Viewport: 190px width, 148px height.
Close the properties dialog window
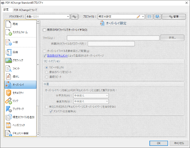click(187, 3)
